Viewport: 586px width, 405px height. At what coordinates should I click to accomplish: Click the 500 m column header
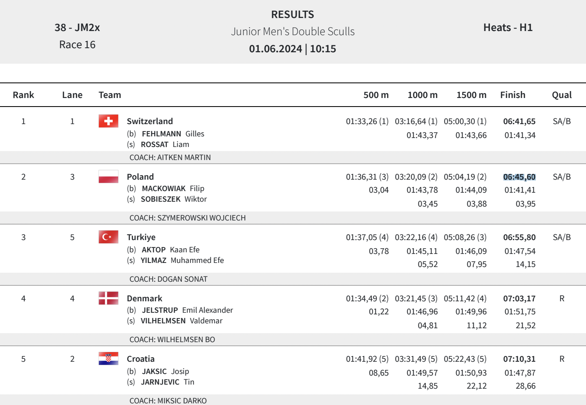(376, 95)
